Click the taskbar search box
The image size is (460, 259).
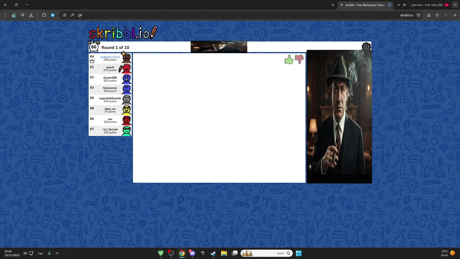267,253
